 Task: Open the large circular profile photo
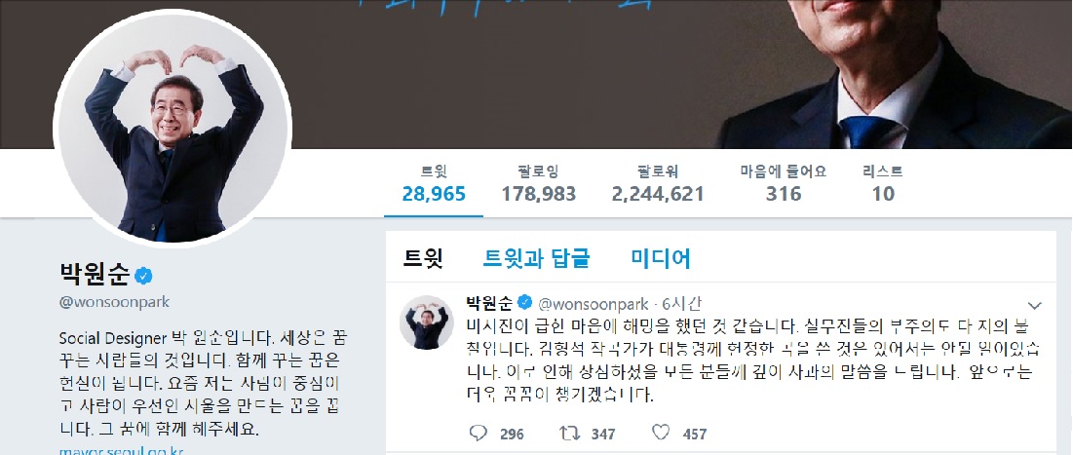(172, 129)
